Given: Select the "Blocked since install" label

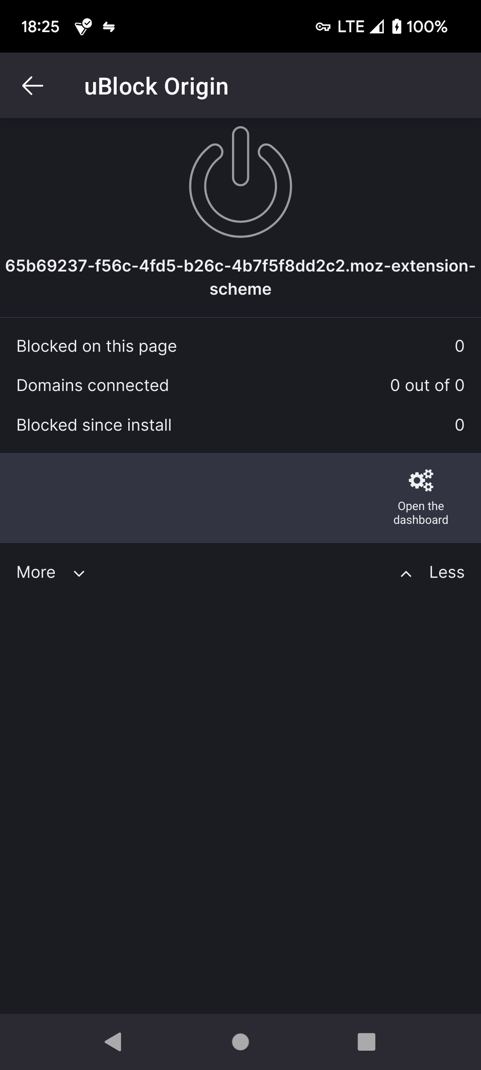Looking at the screenshot, I should point(94,425).
